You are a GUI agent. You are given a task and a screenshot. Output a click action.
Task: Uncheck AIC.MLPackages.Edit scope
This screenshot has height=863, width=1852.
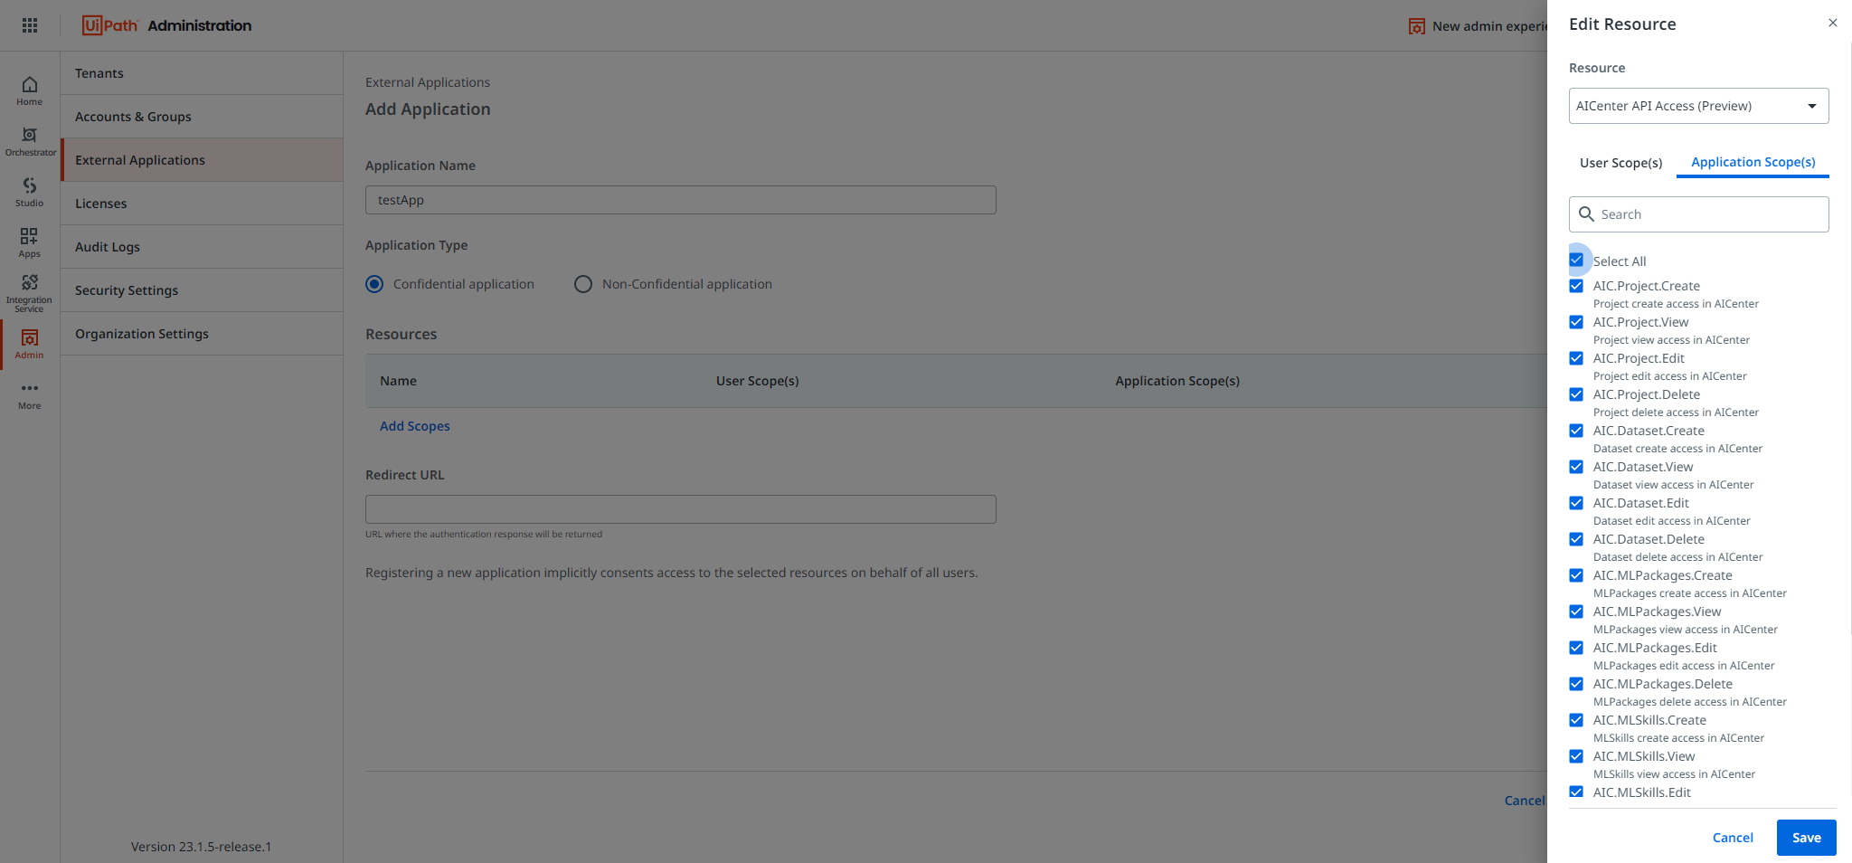point(1576,648)
